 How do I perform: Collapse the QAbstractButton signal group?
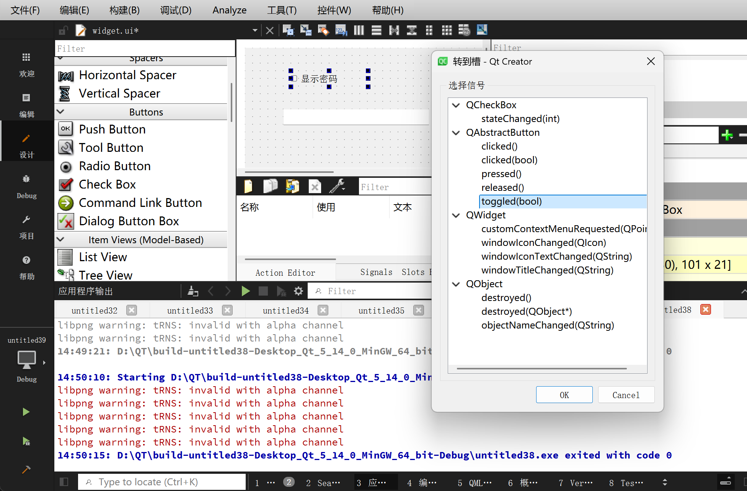coord(456,133)
